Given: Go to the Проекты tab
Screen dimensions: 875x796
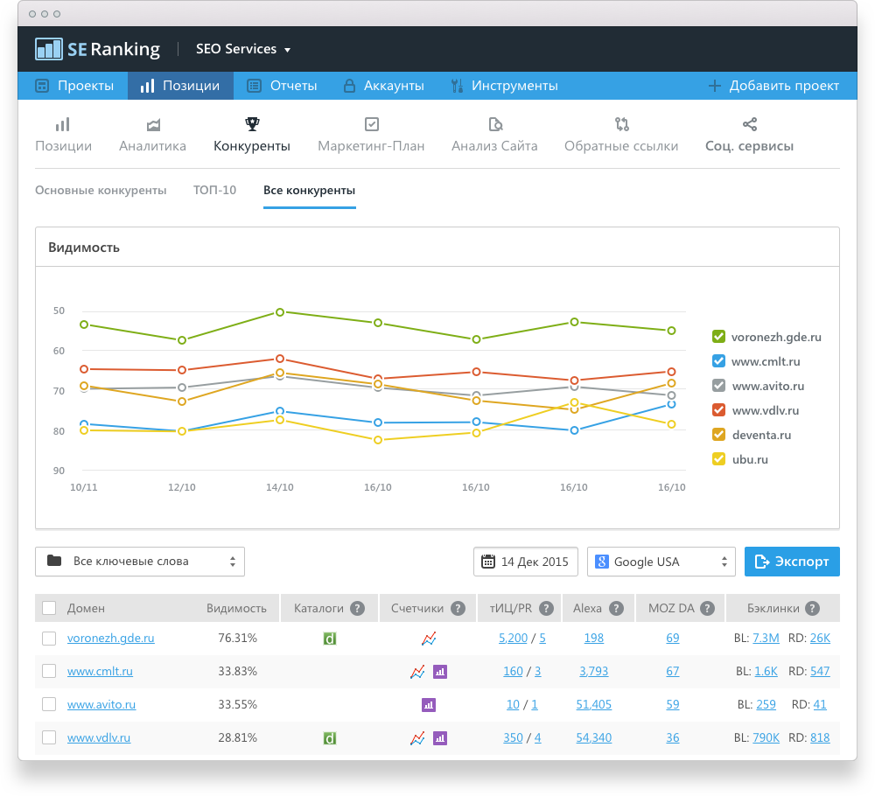Looking at the screenshot, I should 74,86.
